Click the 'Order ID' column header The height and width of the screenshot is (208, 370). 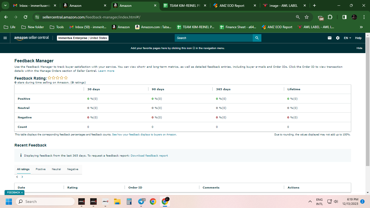tap(135, 187)
